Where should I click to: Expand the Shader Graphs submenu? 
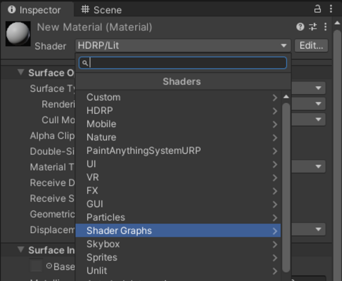tap(178, 231)
